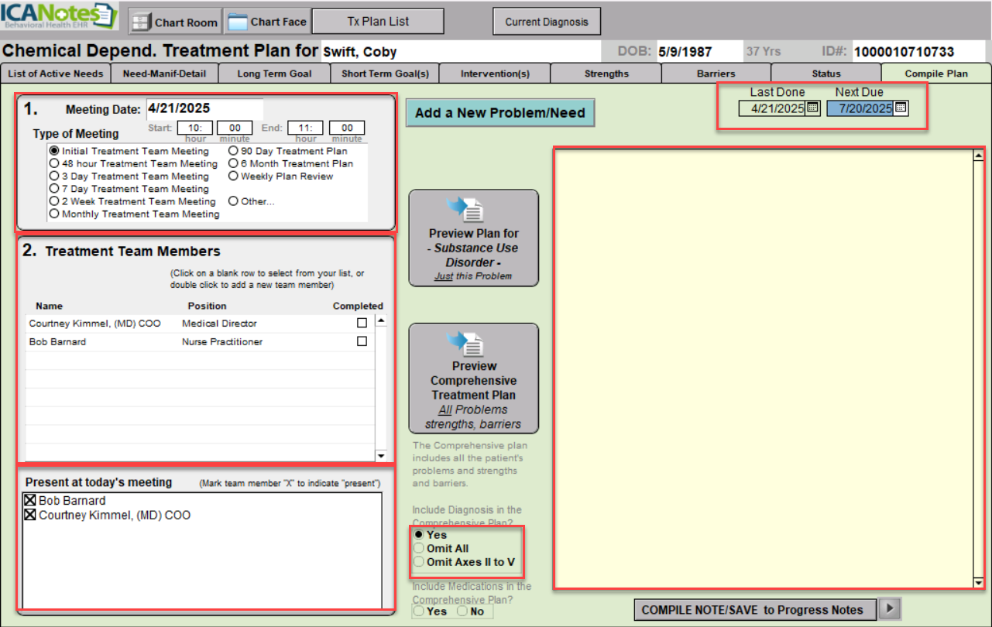992x627 pixels.
Task: Check Completed box for Courtney Kimmel
Action: coord(362,323)
